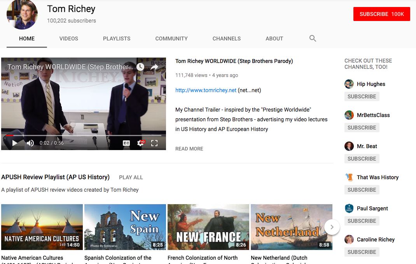Subscribe to Tom Richey's channel
The height and width of the screenshot is (264, 416).
(381, 14)
